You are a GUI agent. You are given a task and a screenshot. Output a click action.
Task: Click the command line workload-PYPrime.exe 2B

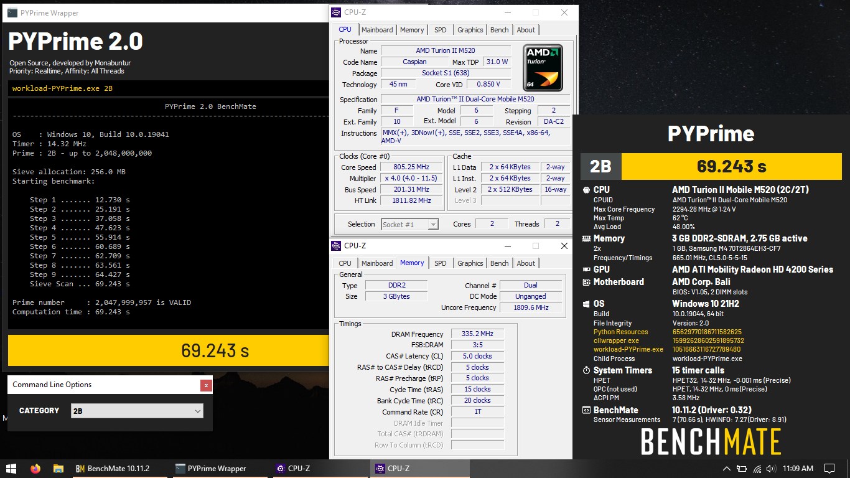62,88
